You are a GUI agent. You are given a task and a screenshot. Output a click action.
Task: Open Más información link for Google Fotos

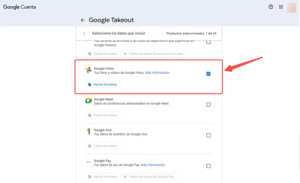coord(157,73)
